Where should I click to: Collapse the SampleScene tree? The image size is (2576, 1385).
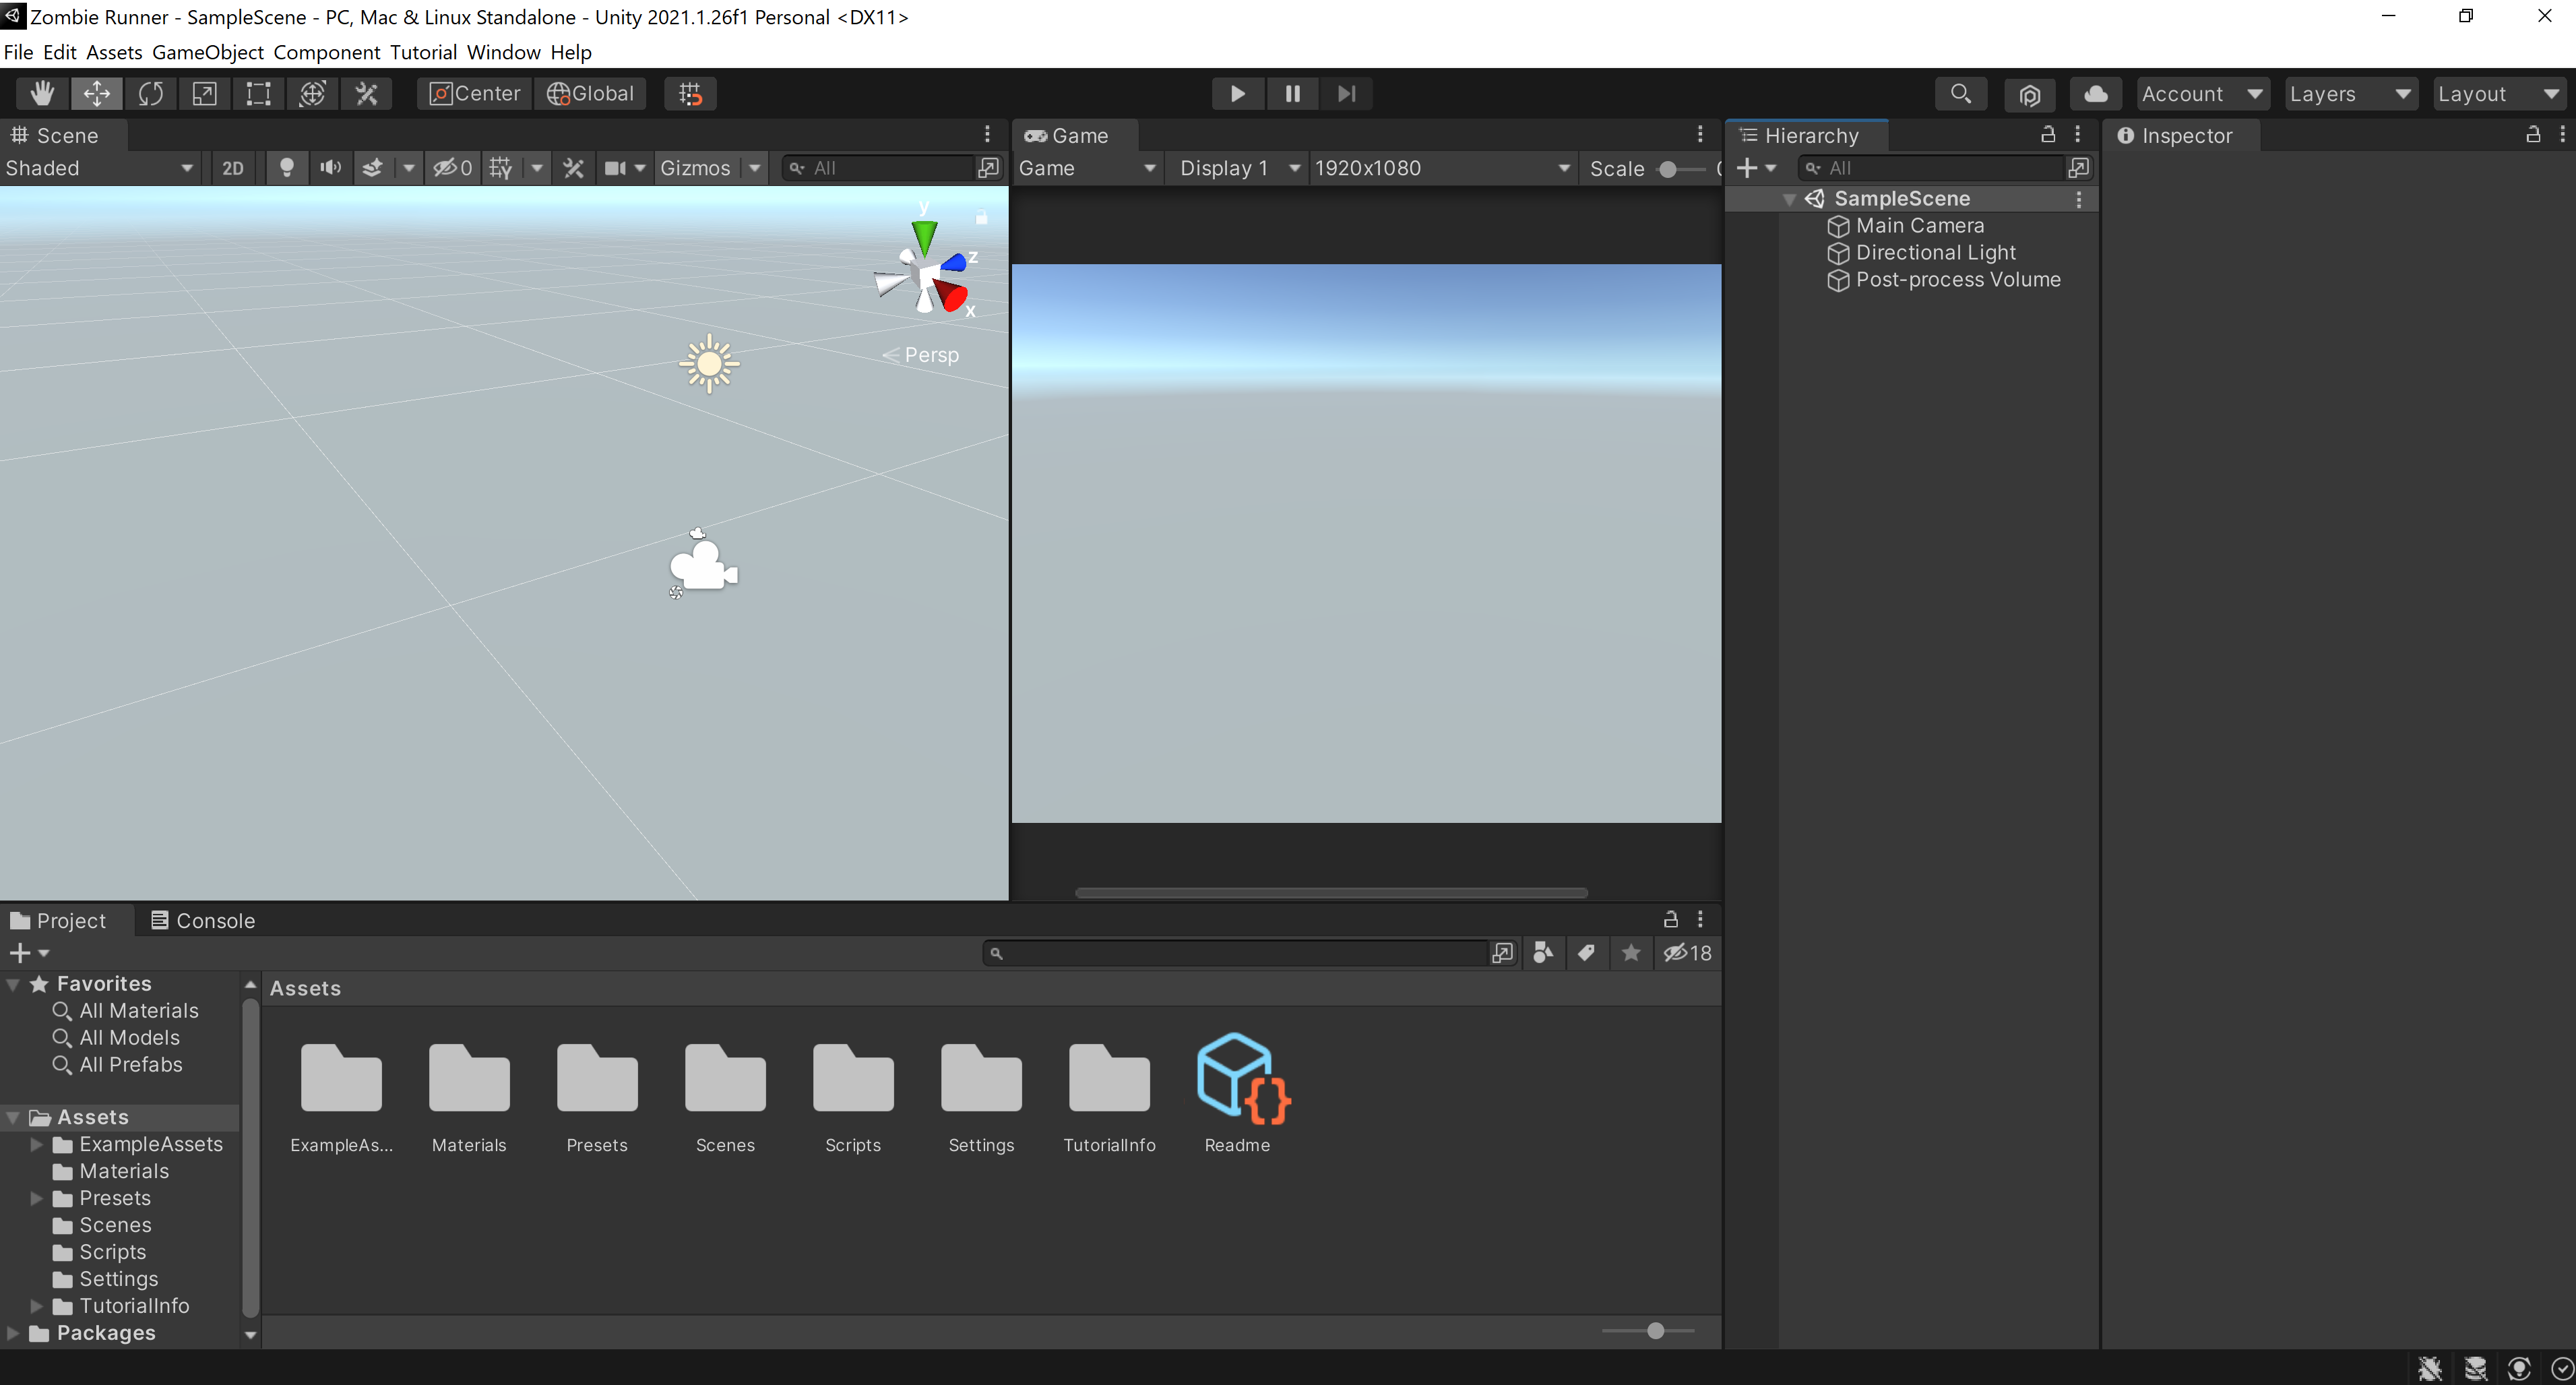click(x=1789, y=199)
